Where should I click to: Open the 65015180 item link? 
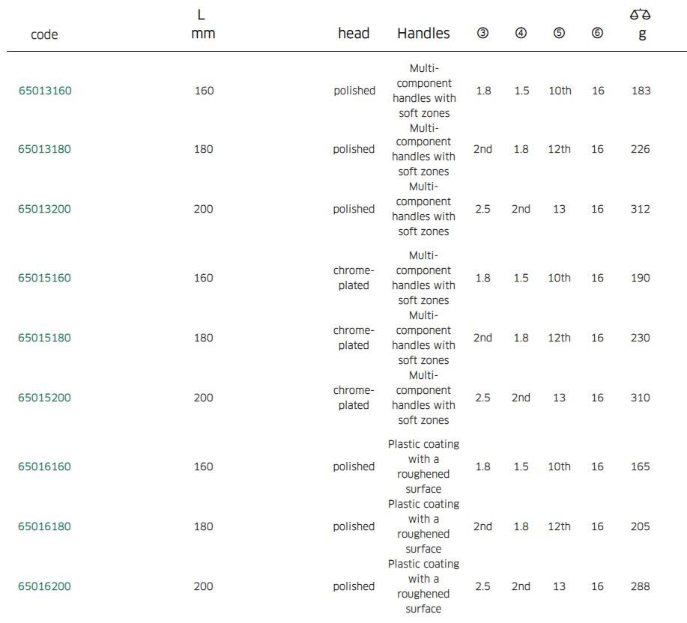(45, 338)
